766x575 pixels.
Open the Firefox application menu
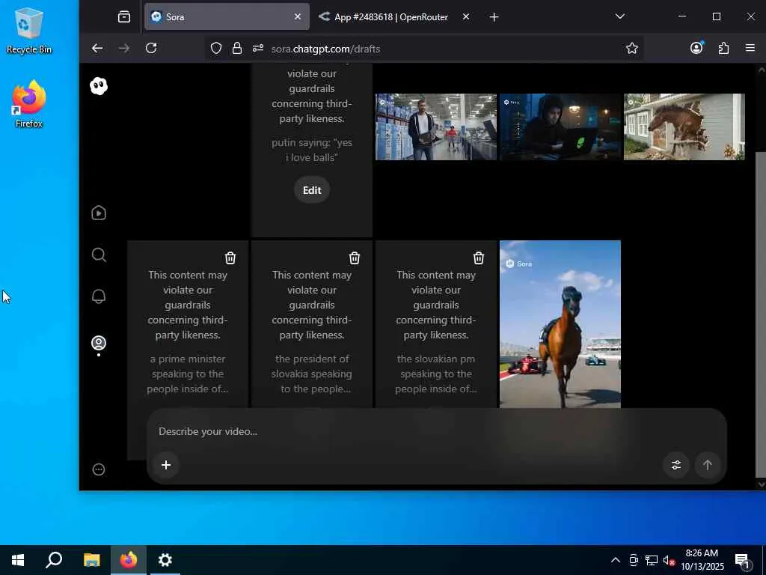click(750, 48)
